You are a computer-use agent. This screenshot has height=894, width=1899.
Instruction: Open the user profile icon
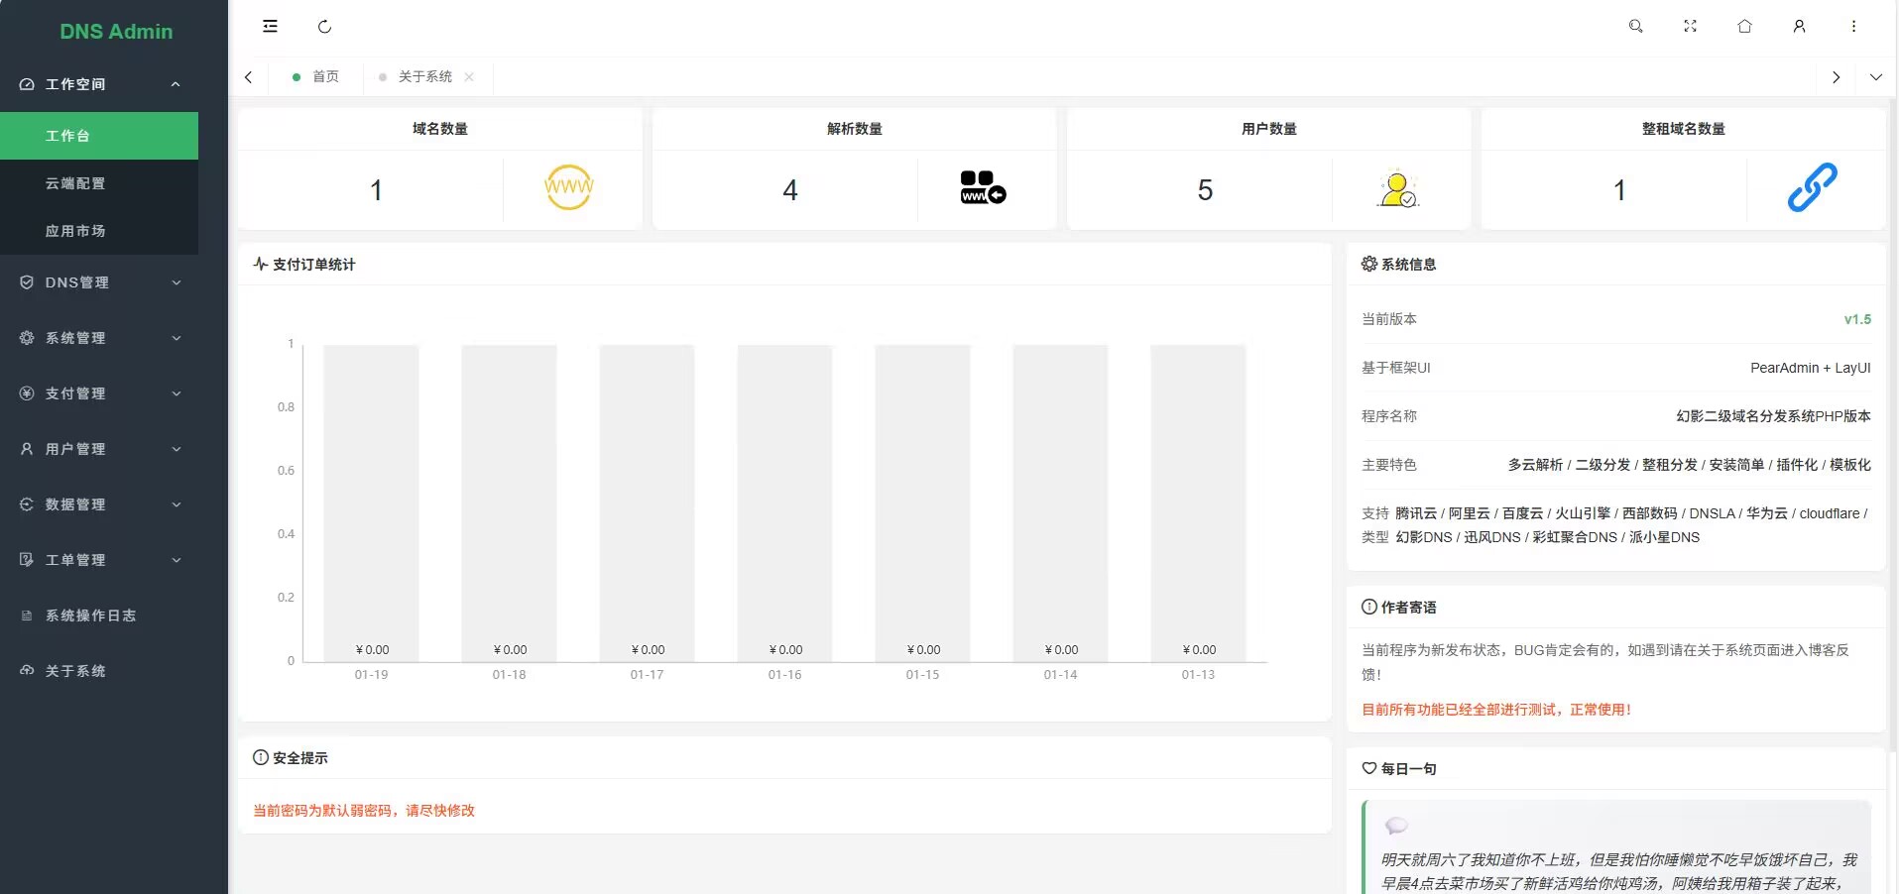[x=1799, y=27]
